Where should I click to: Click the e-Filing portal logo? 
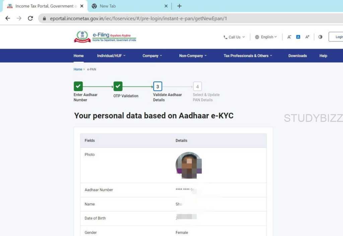pyautogui.click(x=105, y=37)
